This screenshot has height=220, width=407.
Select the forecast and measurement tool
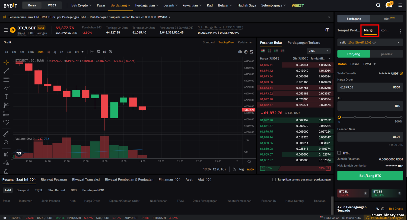[6, 114]
